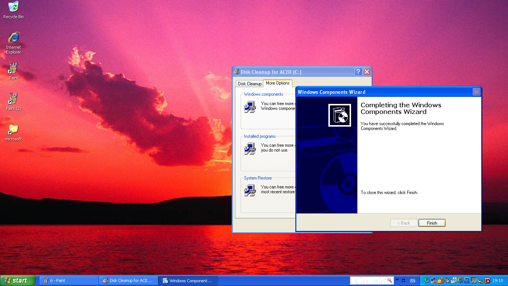Activate the Windows Components taskbar button

point(188,280)
